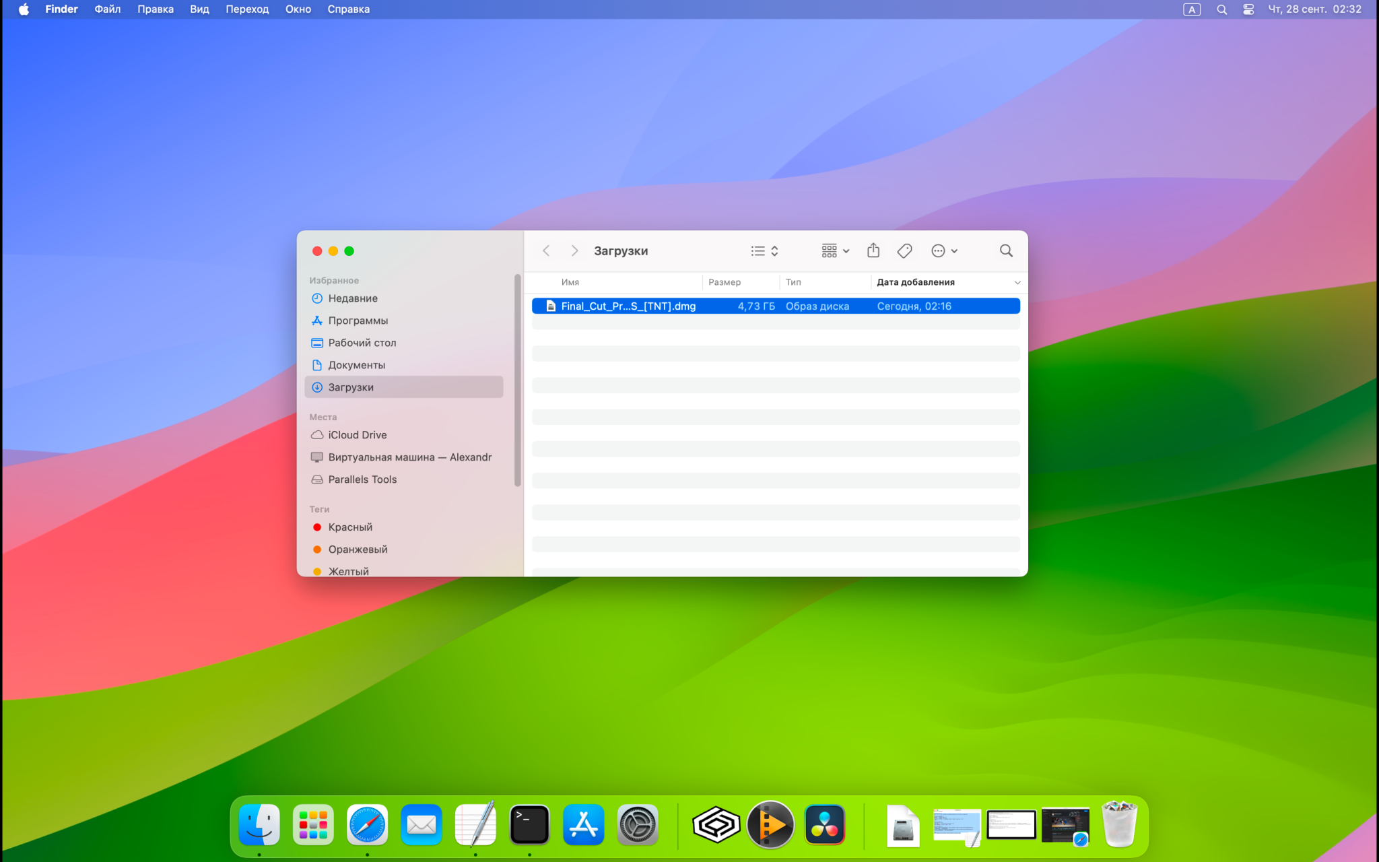
Task: Click the edit tags toolbar icon
Action: click(904, 251)
